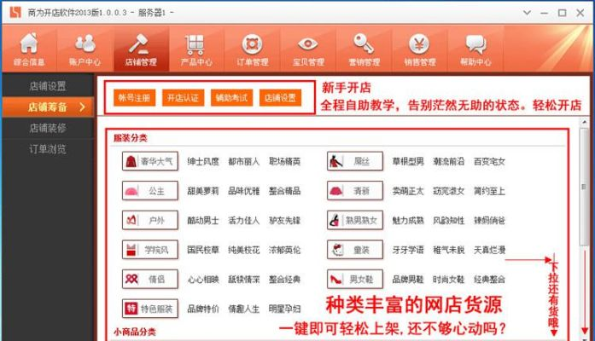595x341 pixels.
Task: Select 店铺装修 in left sidebar
Action: 48,128
